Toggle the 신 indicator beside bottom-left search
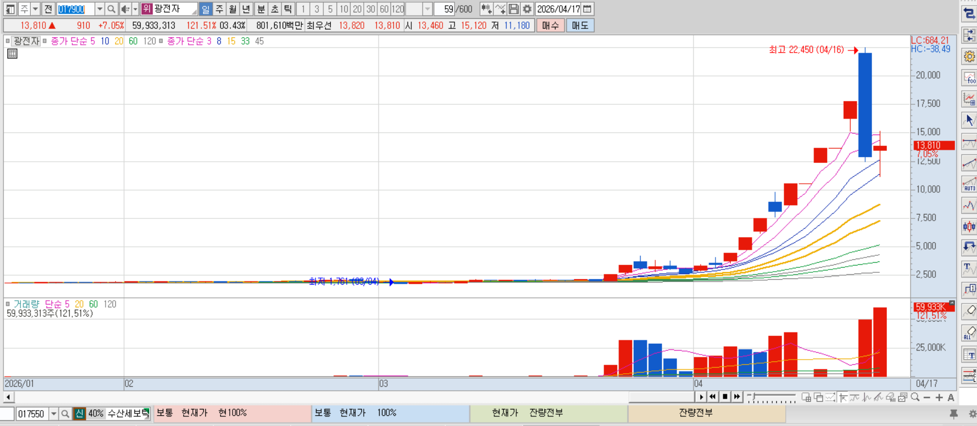 tap(79, 414)
